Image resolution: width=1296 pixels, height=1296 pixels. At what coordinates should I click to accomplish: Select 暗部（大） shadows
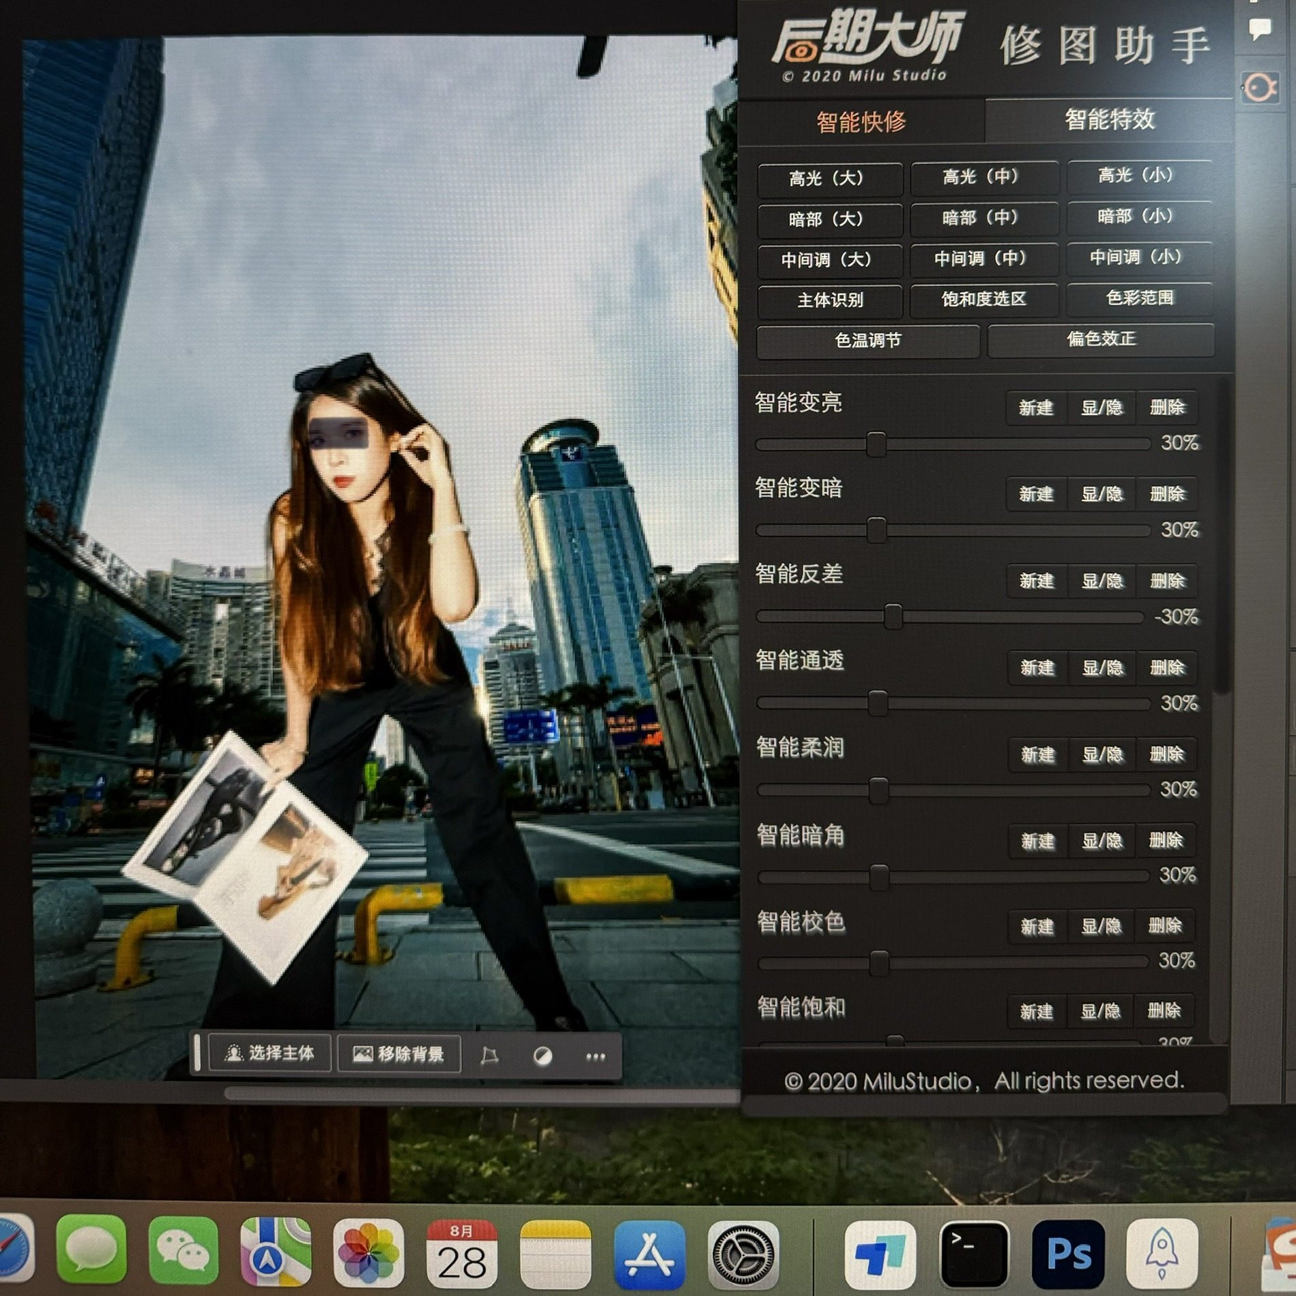pyautogui.click(x=829, y=219)
